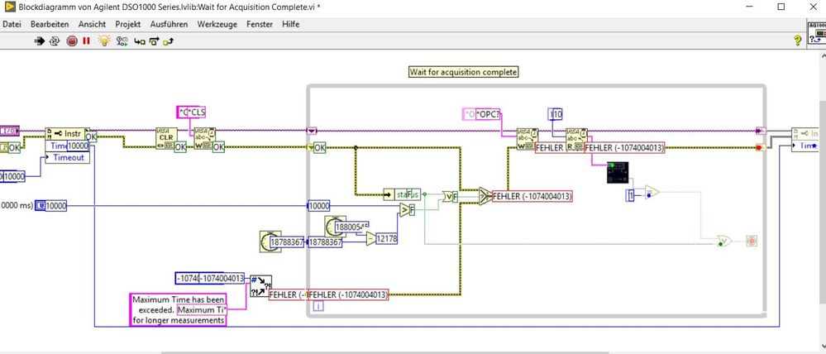Image resolution: width=826 pixels, height=354 pixels.
Task: Select the OR gate before the loop stop terminal
Action: (x=724, y=242)
